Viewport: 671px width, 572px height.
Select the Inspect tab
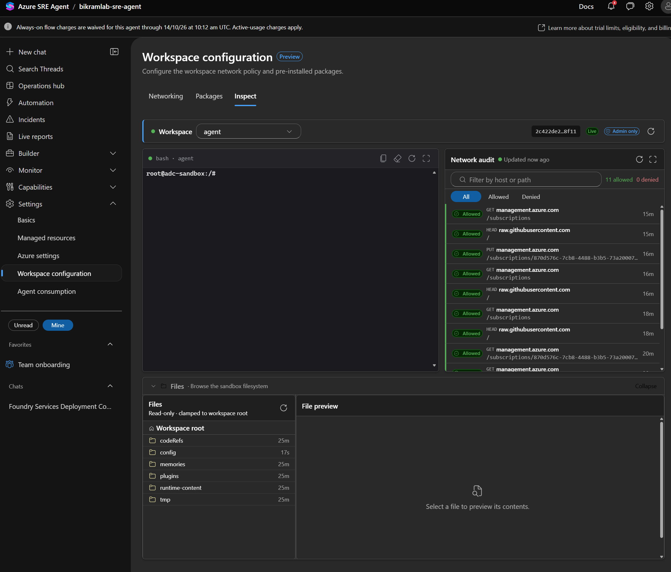coord(245,96)
